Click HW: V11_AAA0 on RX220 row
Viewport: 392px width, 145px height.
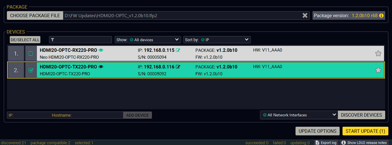coord(268,50)
